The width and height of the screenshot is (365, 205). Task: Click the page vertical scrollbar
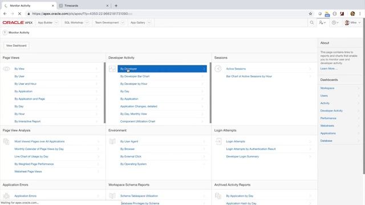[364, 96]
